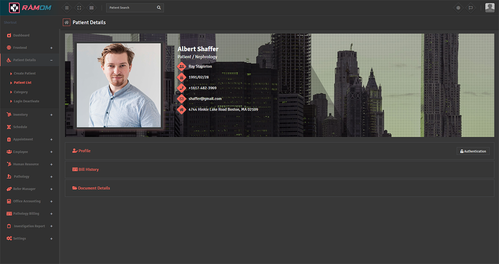Expand the Human Resource menu
The image size is (499, 264).
tap(51, 165)
